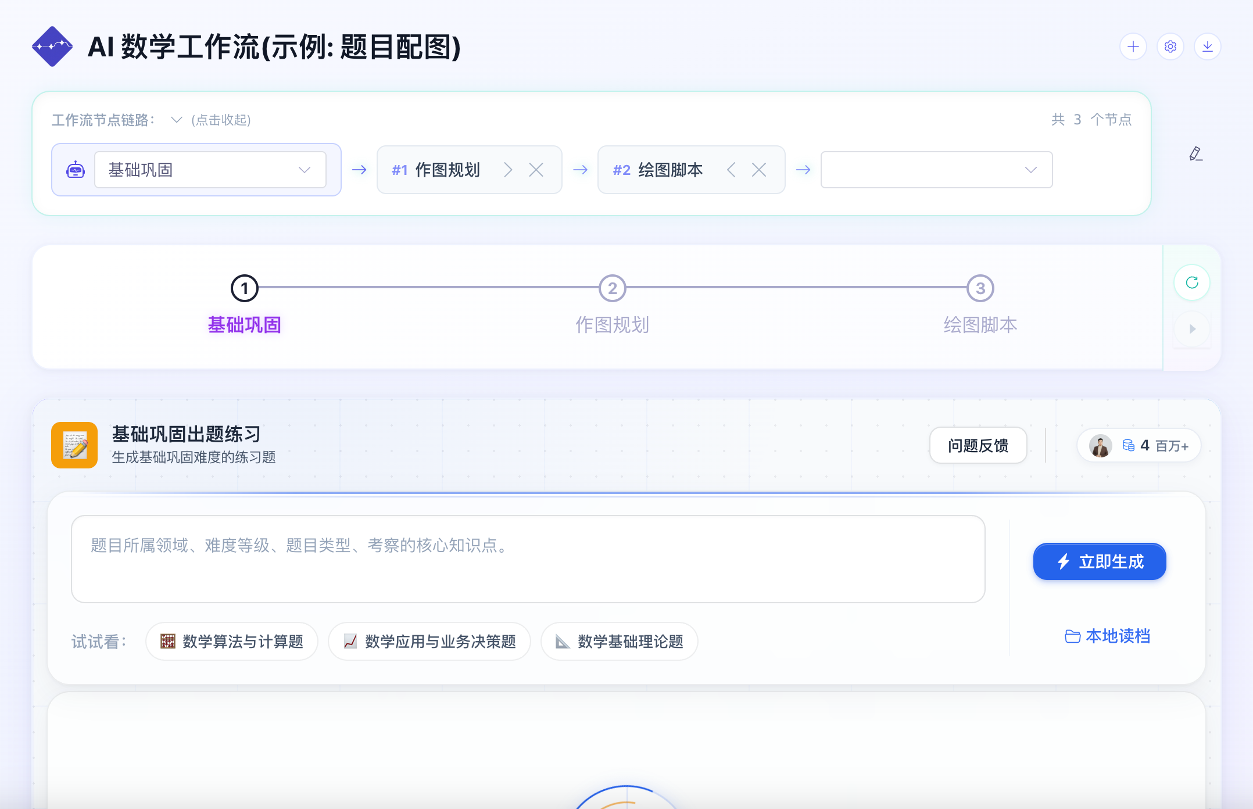Click the #2 绘图脚本 node label

(x=658, y=170)
